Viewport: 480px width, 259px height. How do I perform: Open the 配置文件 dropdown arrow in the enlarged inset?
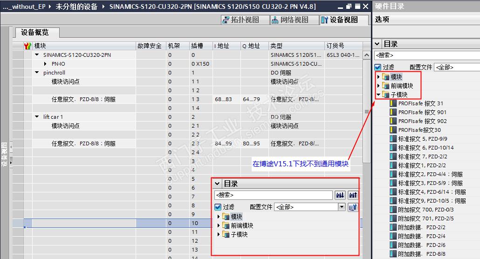coord(342,207)
